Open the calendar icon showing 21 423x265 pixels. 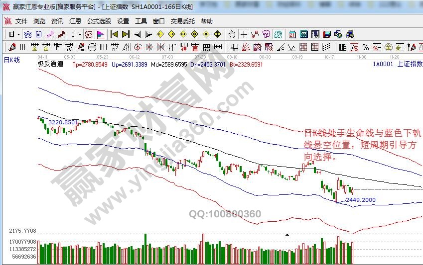coord(292,34)
